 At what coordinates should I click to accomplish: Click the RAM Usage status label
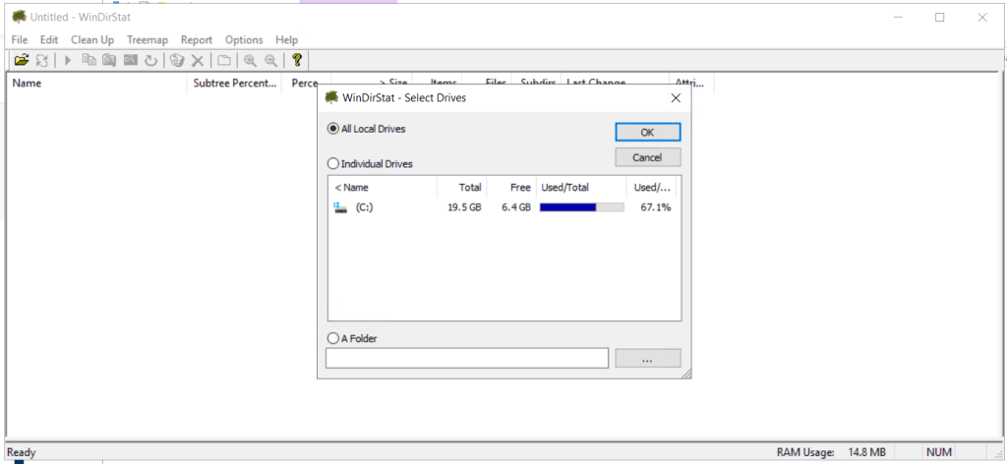(x=805, y=452)
